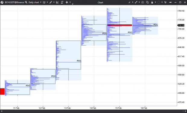Click the BCHUSDT@Binance instrument label
This screenshot has width=187, height=113.
tap(14, 2)
